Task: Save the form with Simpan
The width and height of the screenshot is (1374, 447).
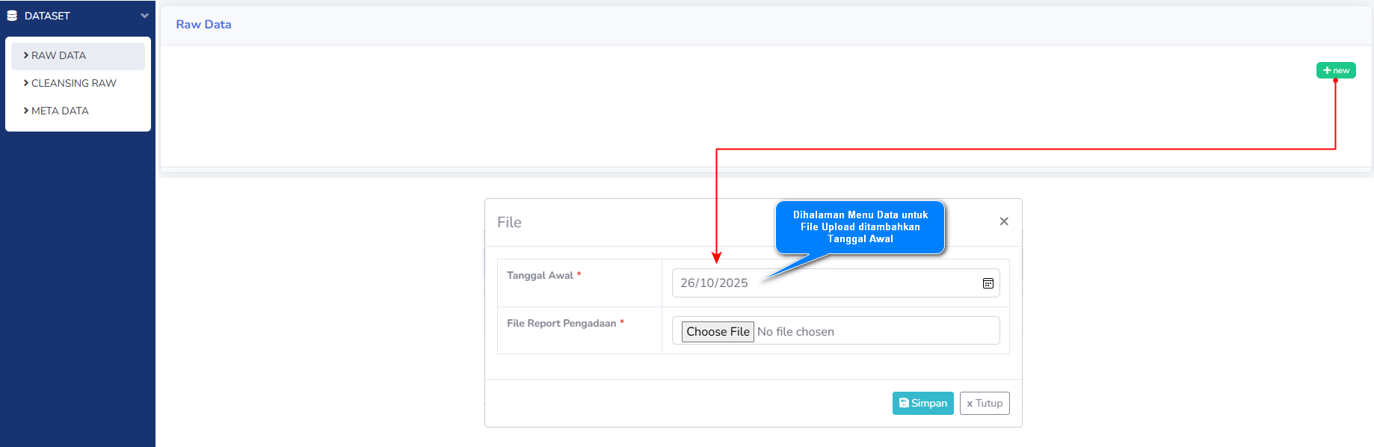Action: pos(923,403)
